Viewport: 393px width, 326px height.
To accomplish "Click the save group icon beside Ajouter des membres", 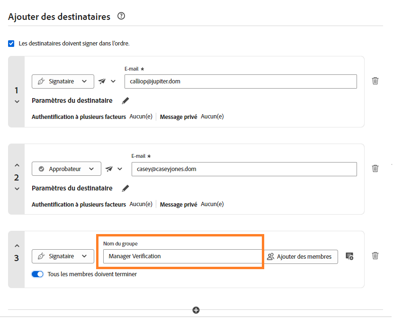I will (349, 256).
